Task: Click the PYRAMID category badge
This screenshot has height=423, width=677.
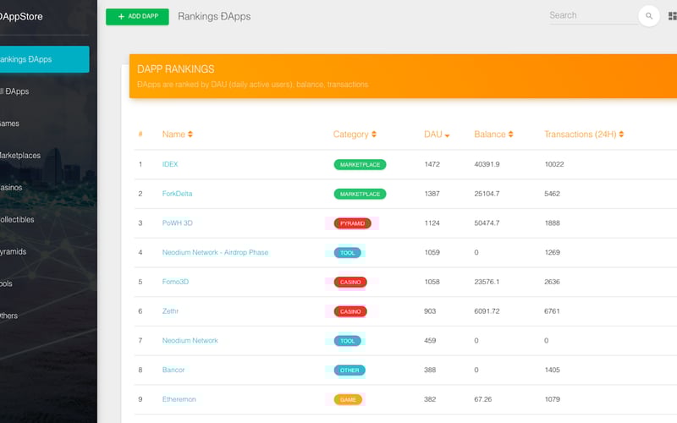Action: tap(352, 223)
